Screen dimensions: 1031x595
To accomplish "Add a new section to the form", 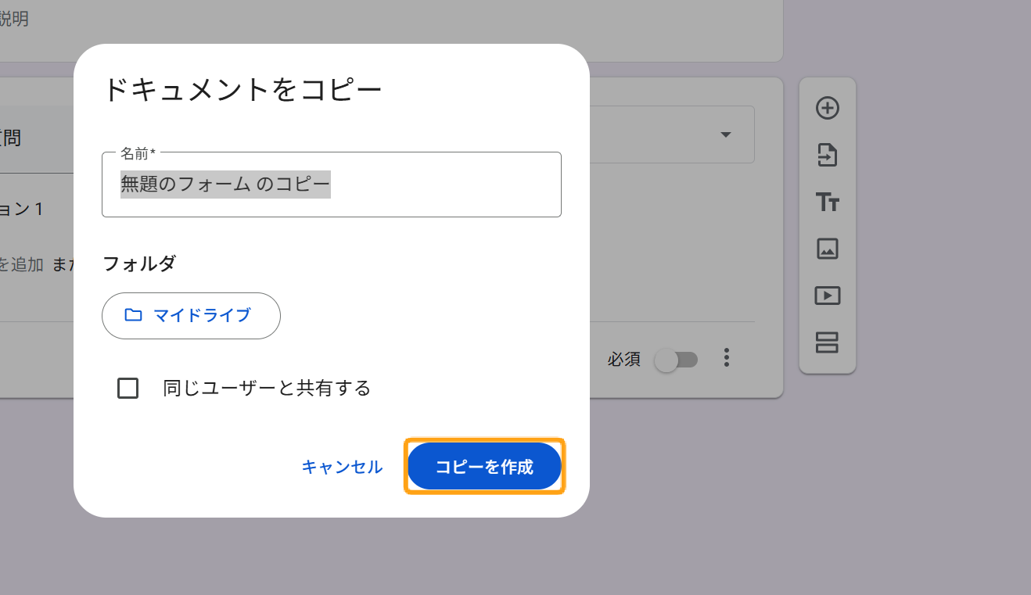I will [x=827, y=342].
